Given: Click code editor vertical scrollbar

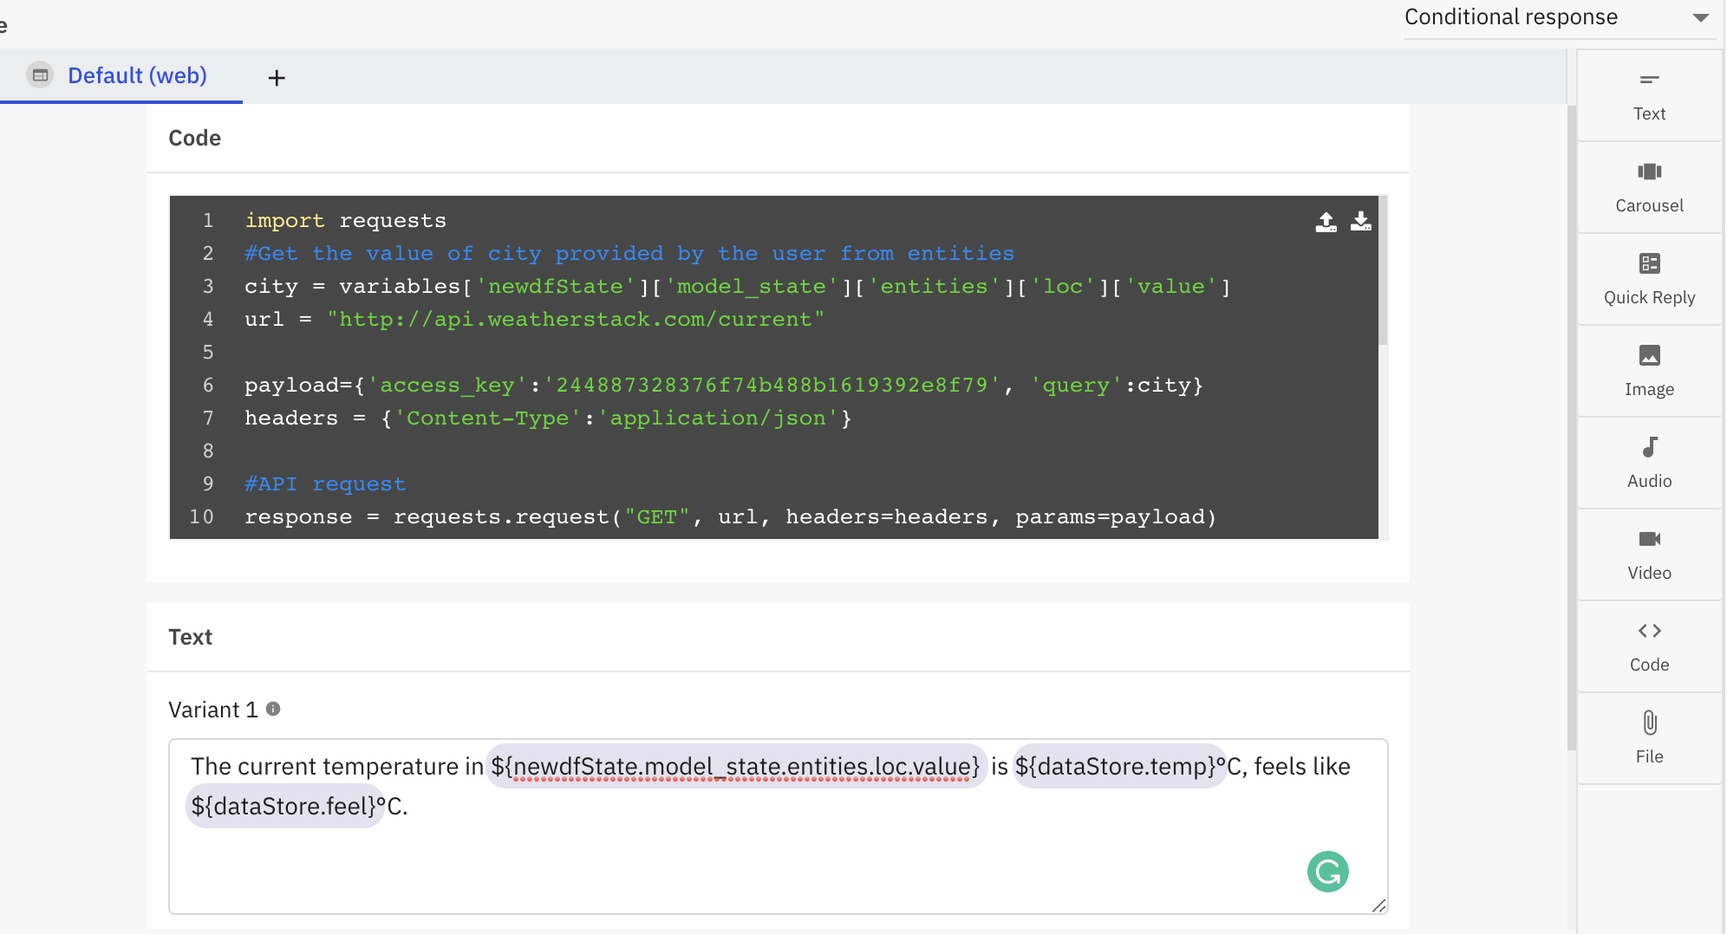Looking at the screenshot, I should coord(1383,270).
